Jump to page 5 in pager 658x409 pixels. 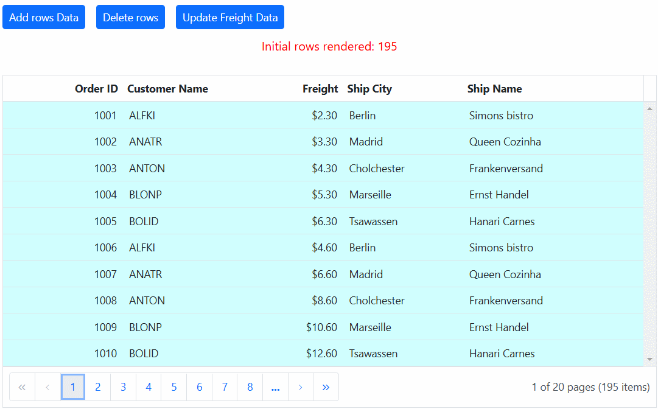point(174,387)
